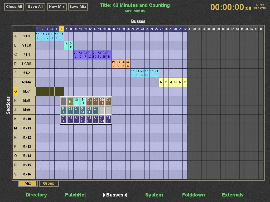Select section letter A

point(16,36)
